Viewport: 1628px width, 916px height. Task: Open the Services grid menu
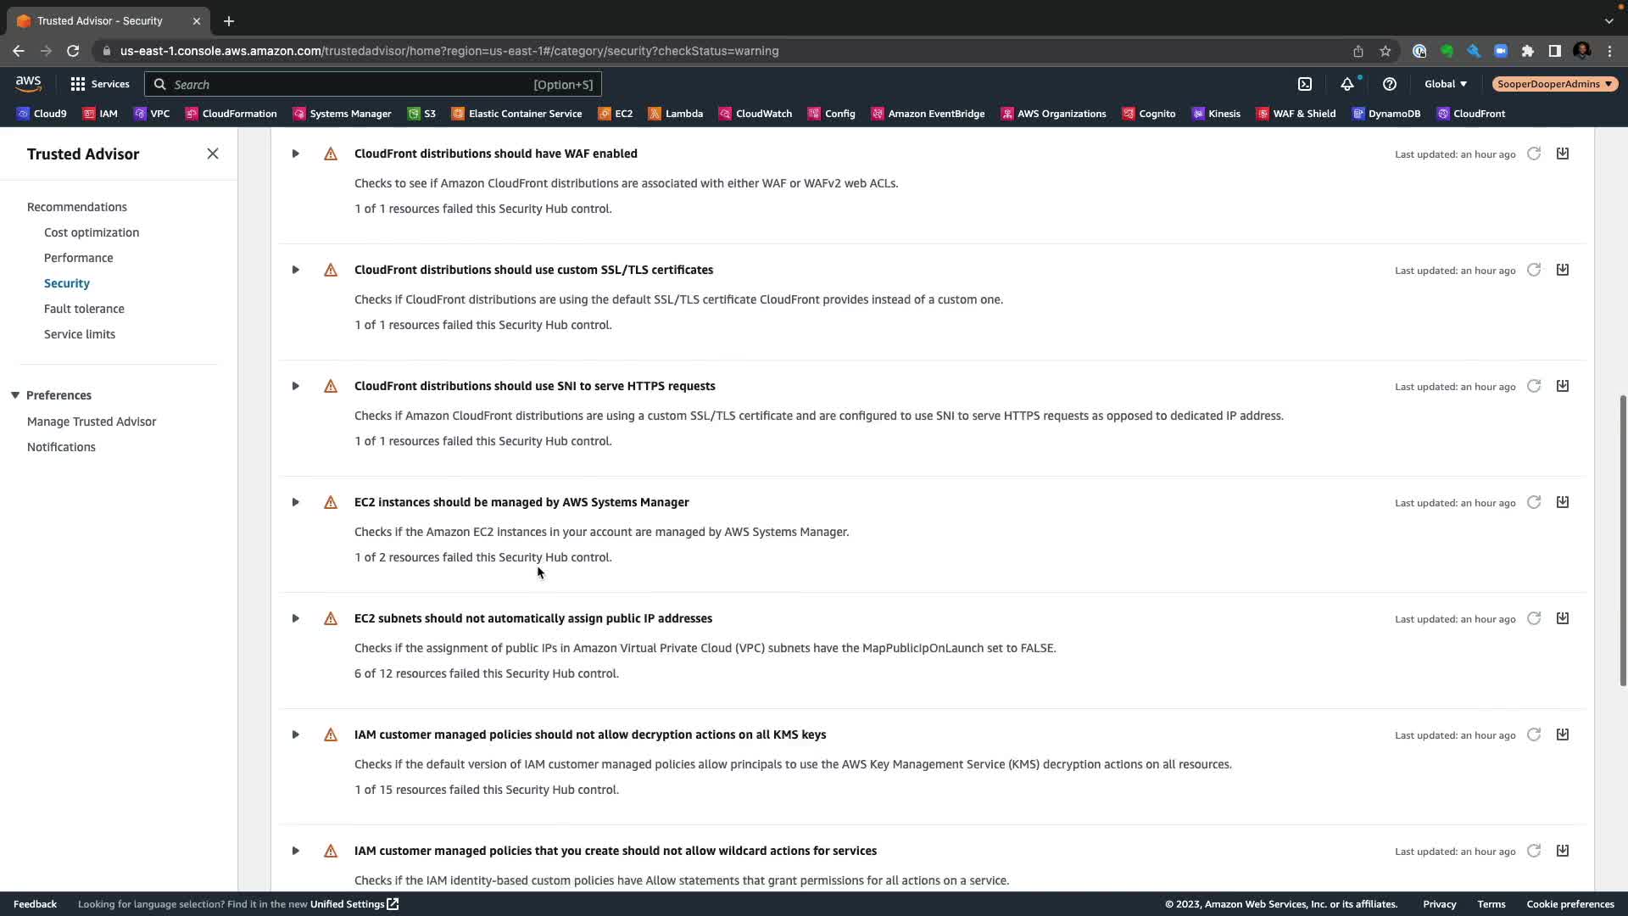[99, 84]
